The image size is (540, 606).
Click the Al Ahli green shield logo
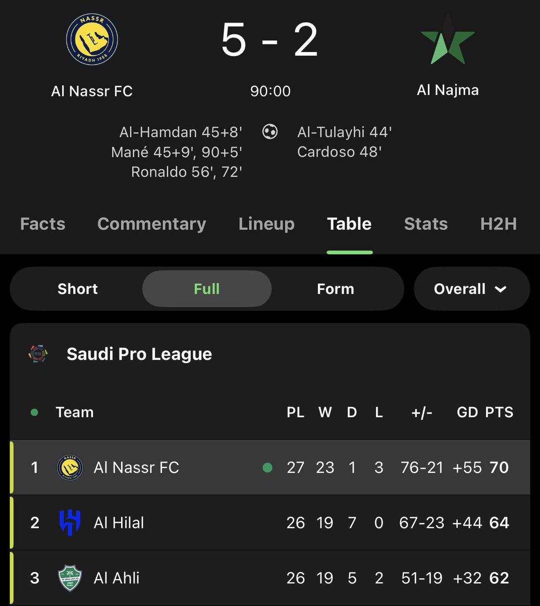[70, 578]
